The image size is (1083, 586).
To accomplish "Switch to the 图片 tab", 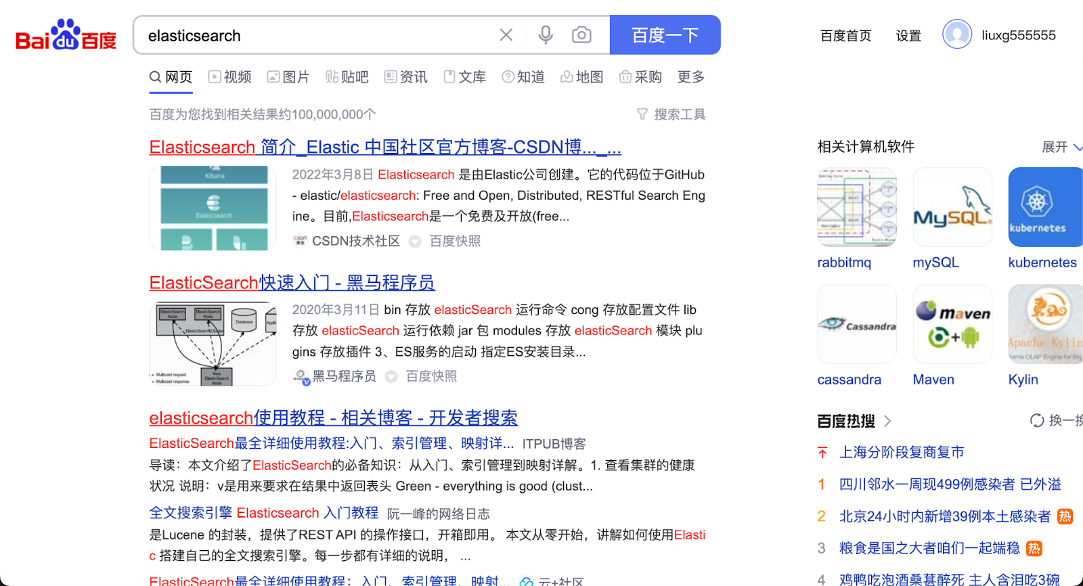I will pyautogui.click(x=288, y=77).
